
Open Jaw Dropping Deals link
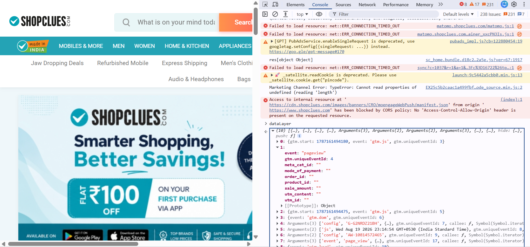point(57,63)
